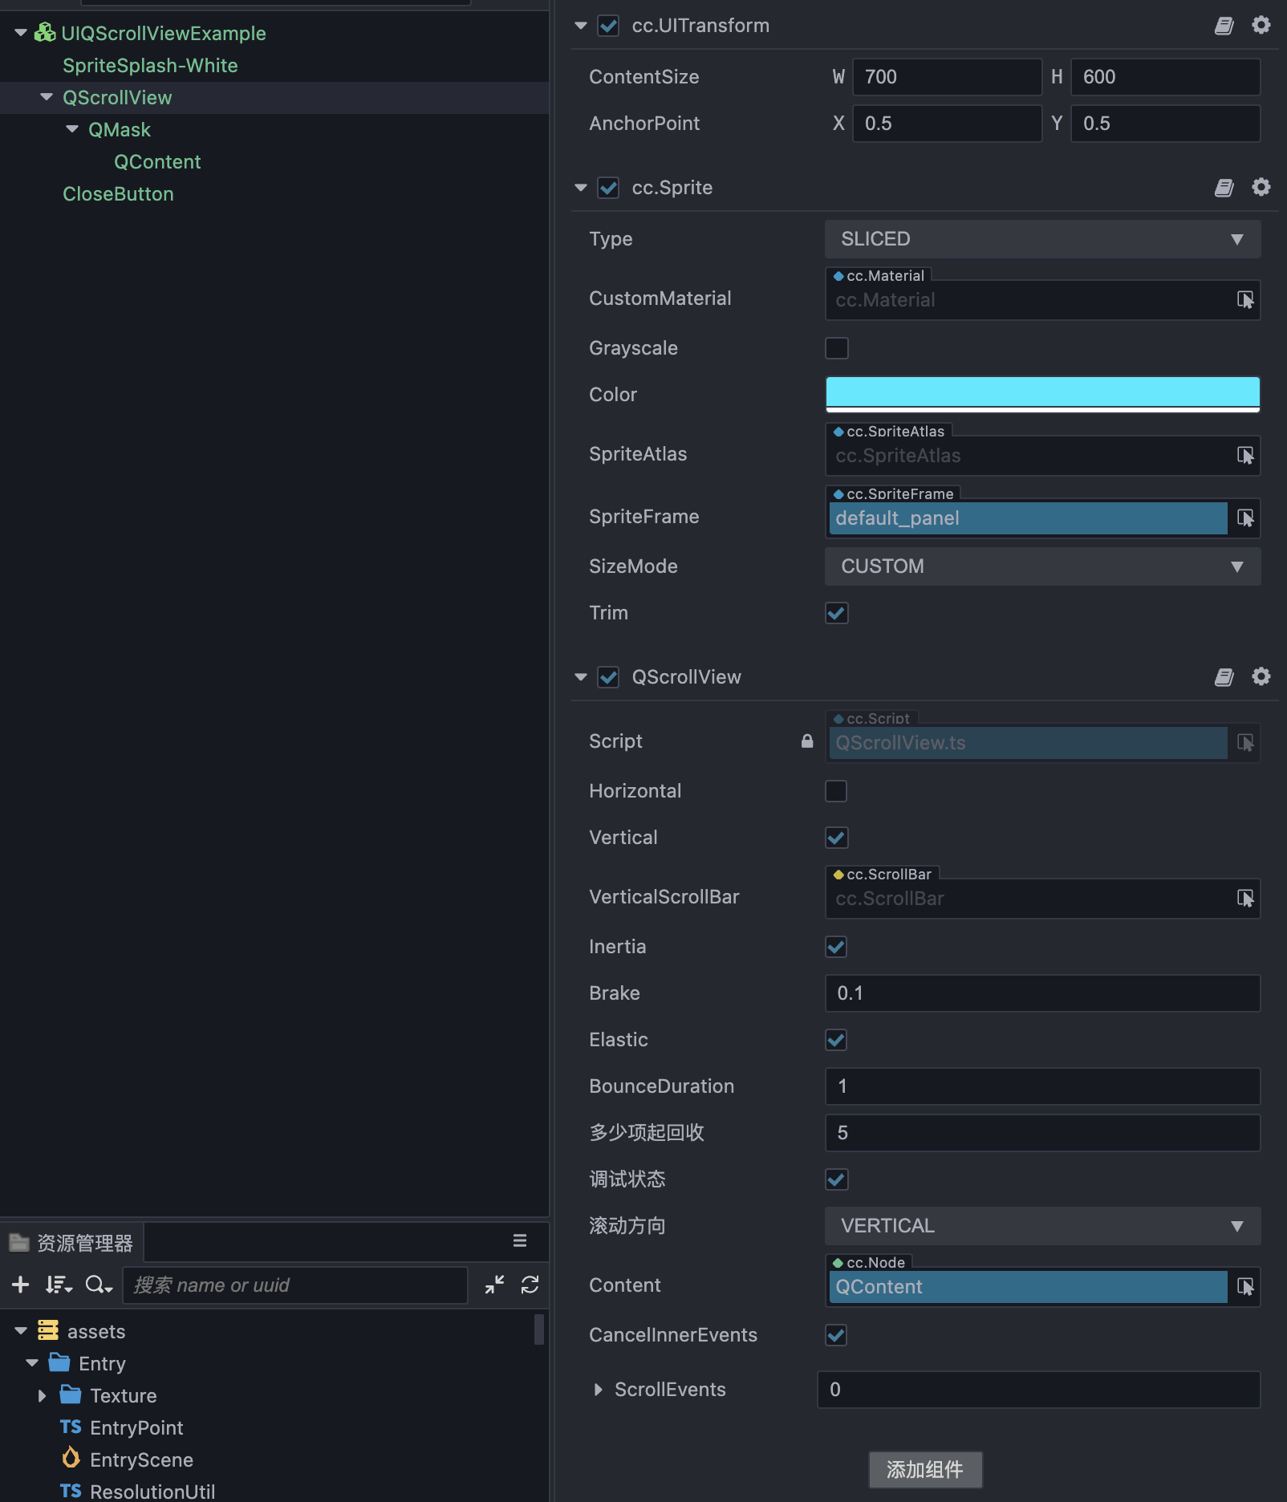Disable the Inertia checkbox
Screen dimensions: 1287x1502
click(836, 947)
